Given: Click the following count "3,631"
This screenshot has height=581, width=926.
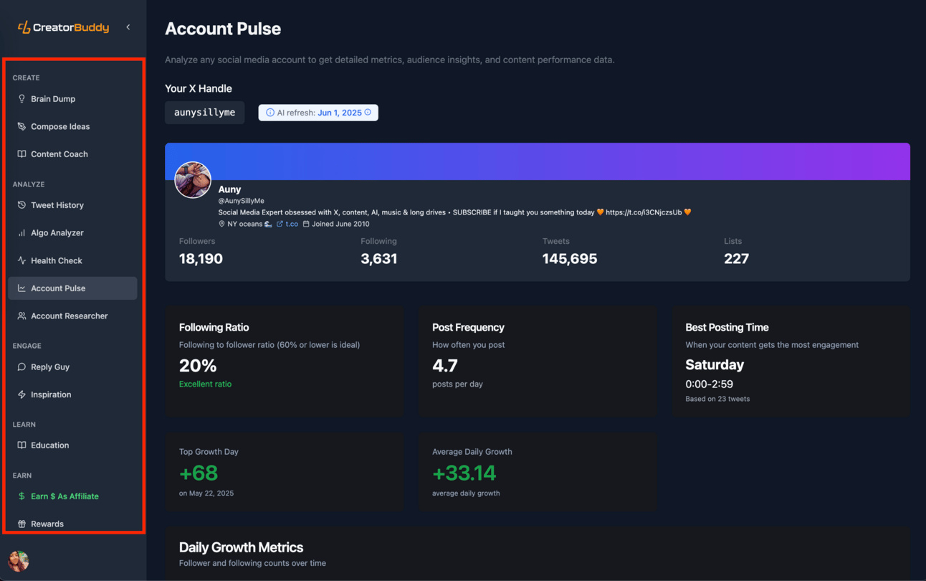Looking at the screenshot, I should [x=379, y=259].
